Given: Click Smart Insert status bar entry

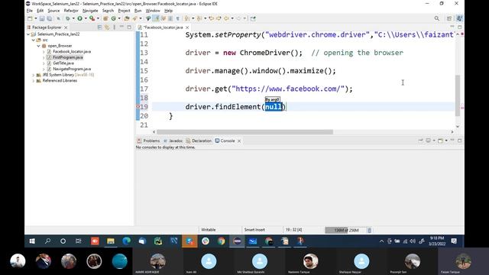Looking at the screenshot, I should tap(254, 230).
